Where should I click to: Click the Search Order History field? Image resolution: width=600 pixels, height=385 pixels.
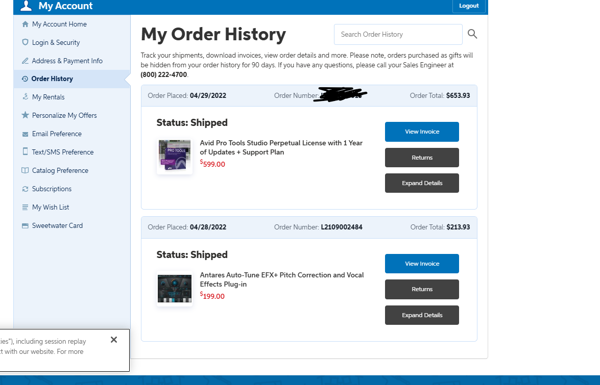(398, 34)
